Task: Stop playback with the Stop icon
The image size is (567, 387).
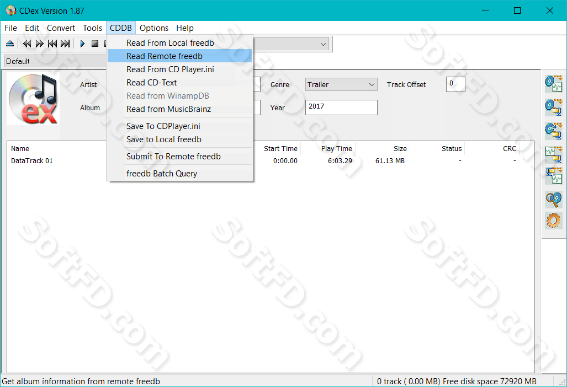Action: [x=95, y=44]
